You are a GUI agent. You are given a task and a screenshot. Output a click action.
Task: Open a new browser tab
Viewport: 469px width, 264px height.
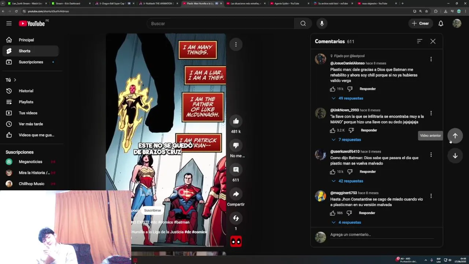coord(402,3)
